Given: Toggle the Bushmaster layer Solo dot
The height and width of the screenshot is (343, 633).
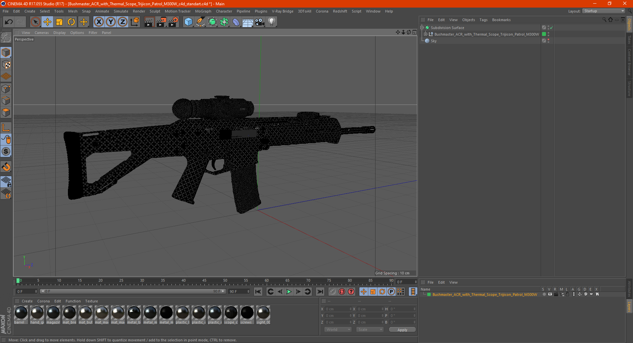Looking at the screenshot, I should (x=544, y=295).
